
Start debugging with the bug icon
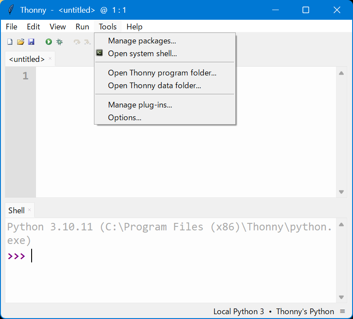59,42
